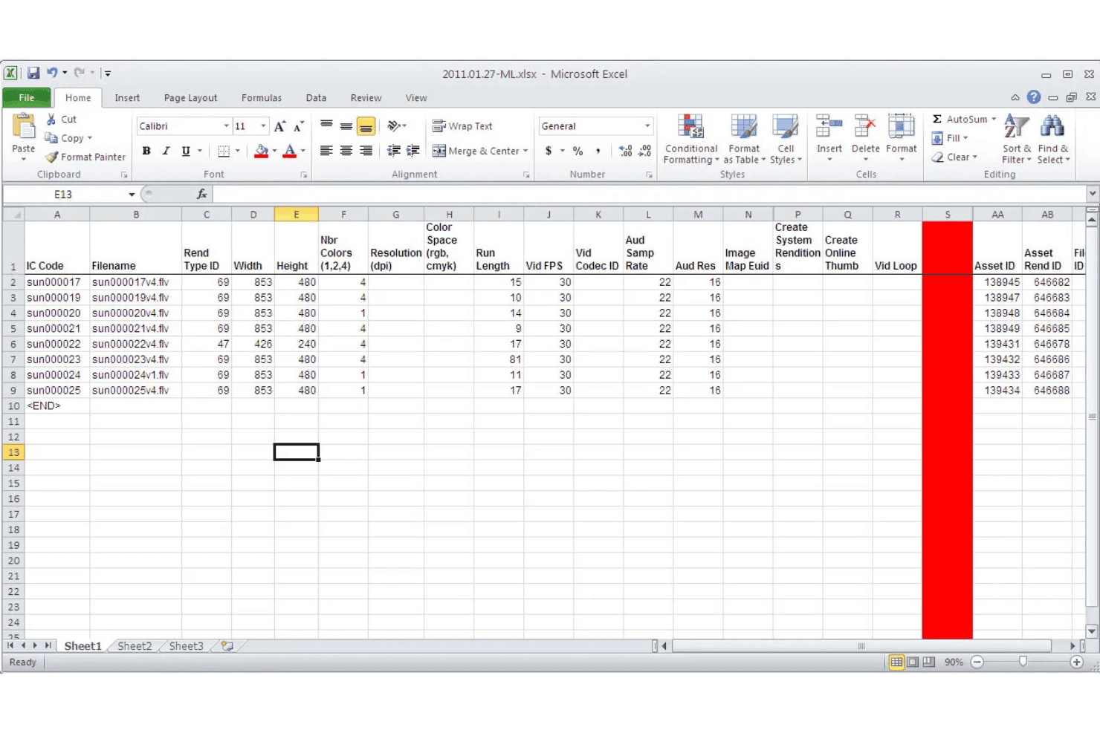
Task: Center text horizontally
Action: pos(346,151)
